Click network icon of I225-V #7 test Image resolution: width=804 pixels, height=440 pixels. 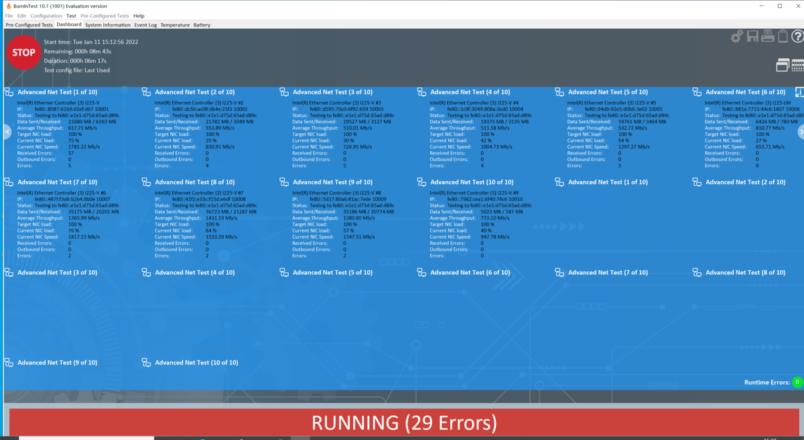pyautogui.click(x=147, y=182)
